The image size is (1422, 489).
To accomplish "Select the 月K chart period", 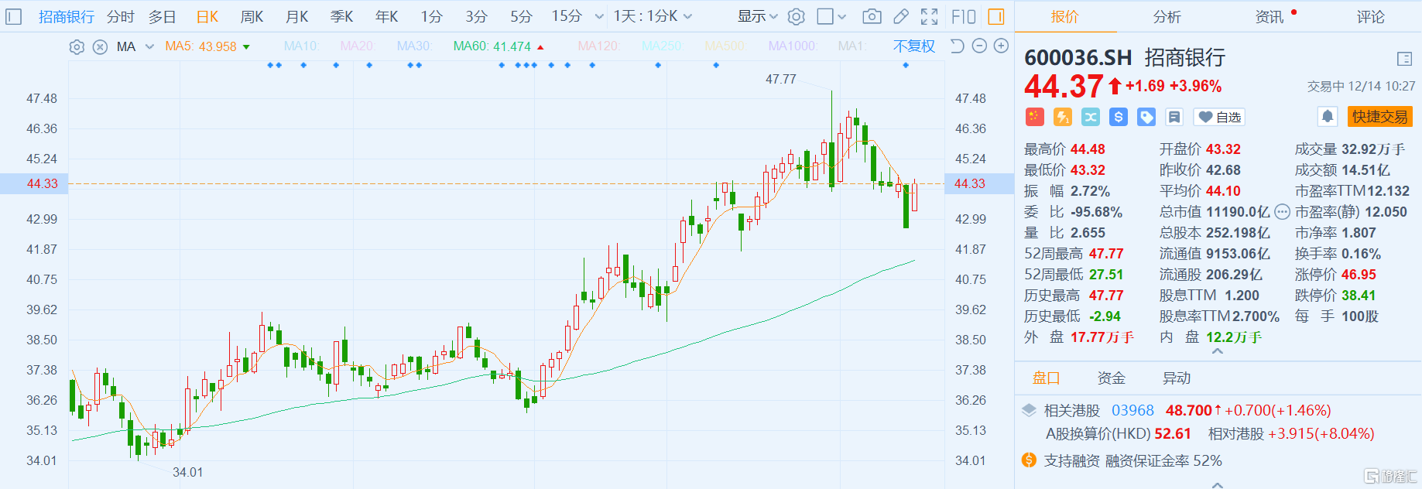I will (x=297, y=16).
